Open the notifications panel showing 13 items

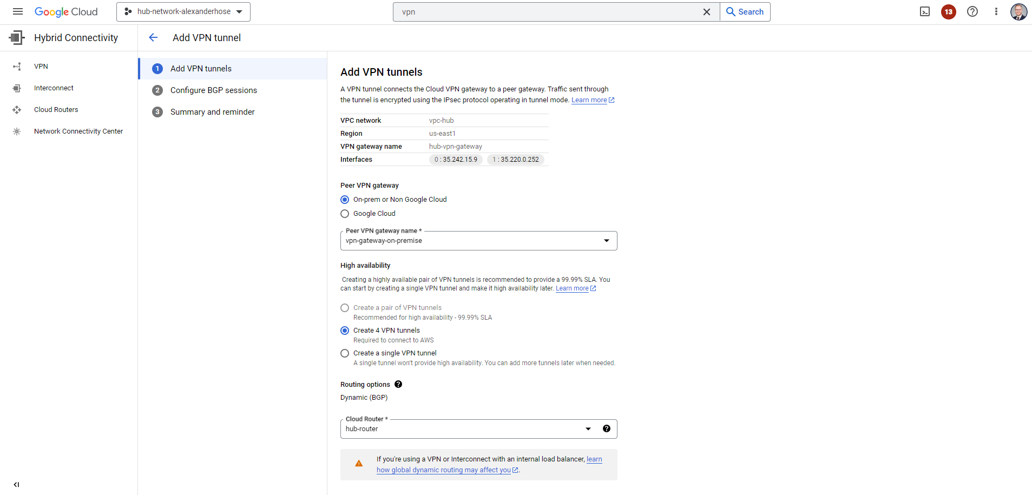[948, 11]
